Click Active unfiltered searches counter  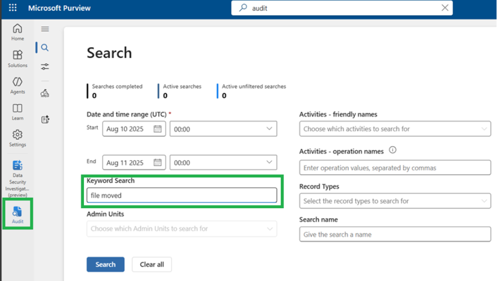click(x=252, y=91)
